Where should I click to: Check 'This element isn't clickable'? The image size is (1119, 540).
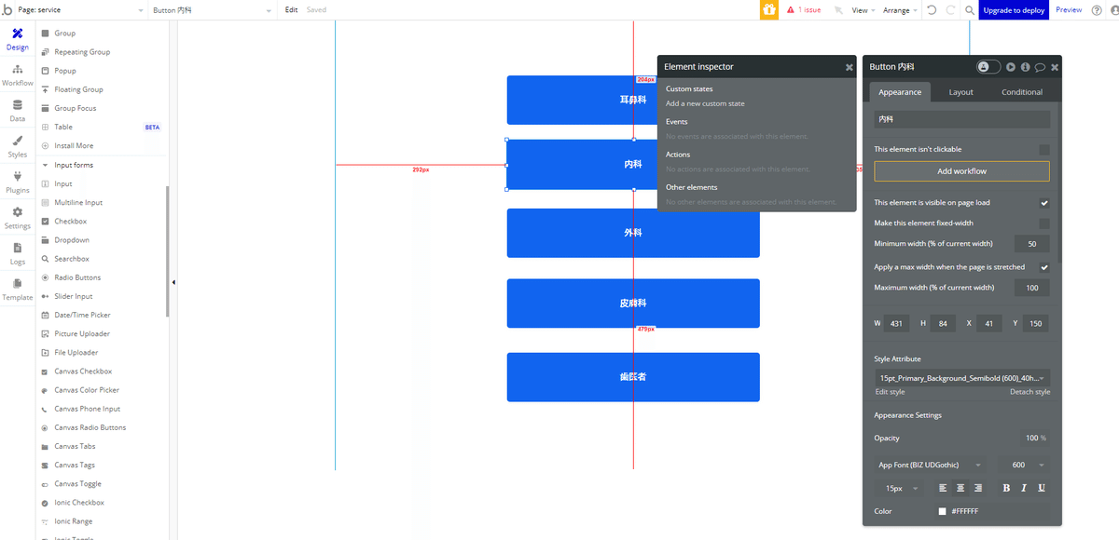(x=1044, y=149)
